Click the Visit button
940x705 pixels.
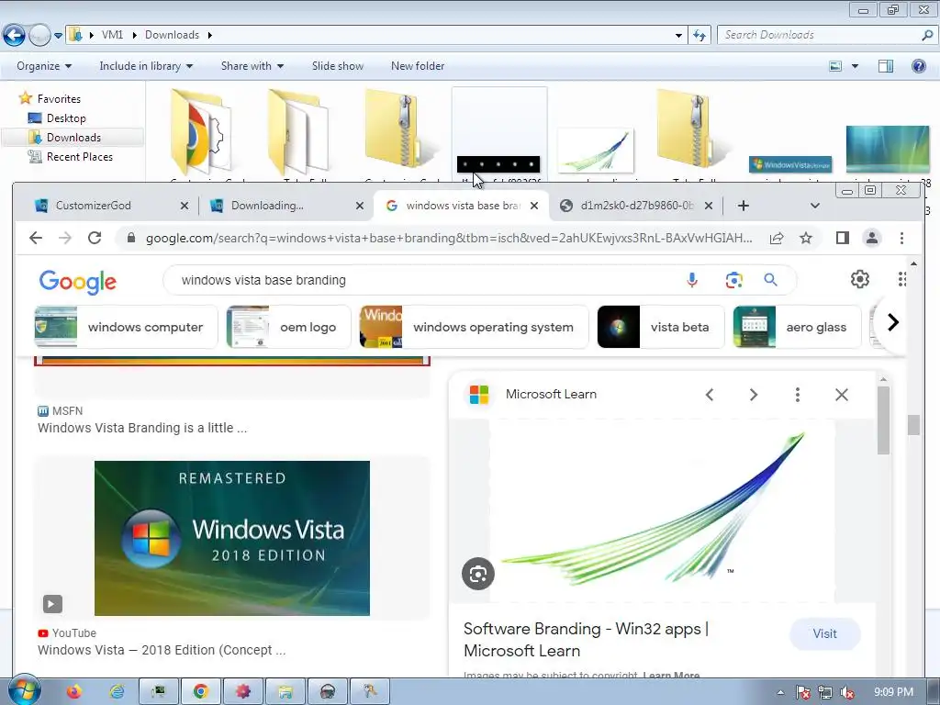pos(825,633)
